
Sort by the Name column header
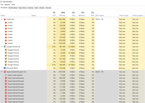click(15, 14)
